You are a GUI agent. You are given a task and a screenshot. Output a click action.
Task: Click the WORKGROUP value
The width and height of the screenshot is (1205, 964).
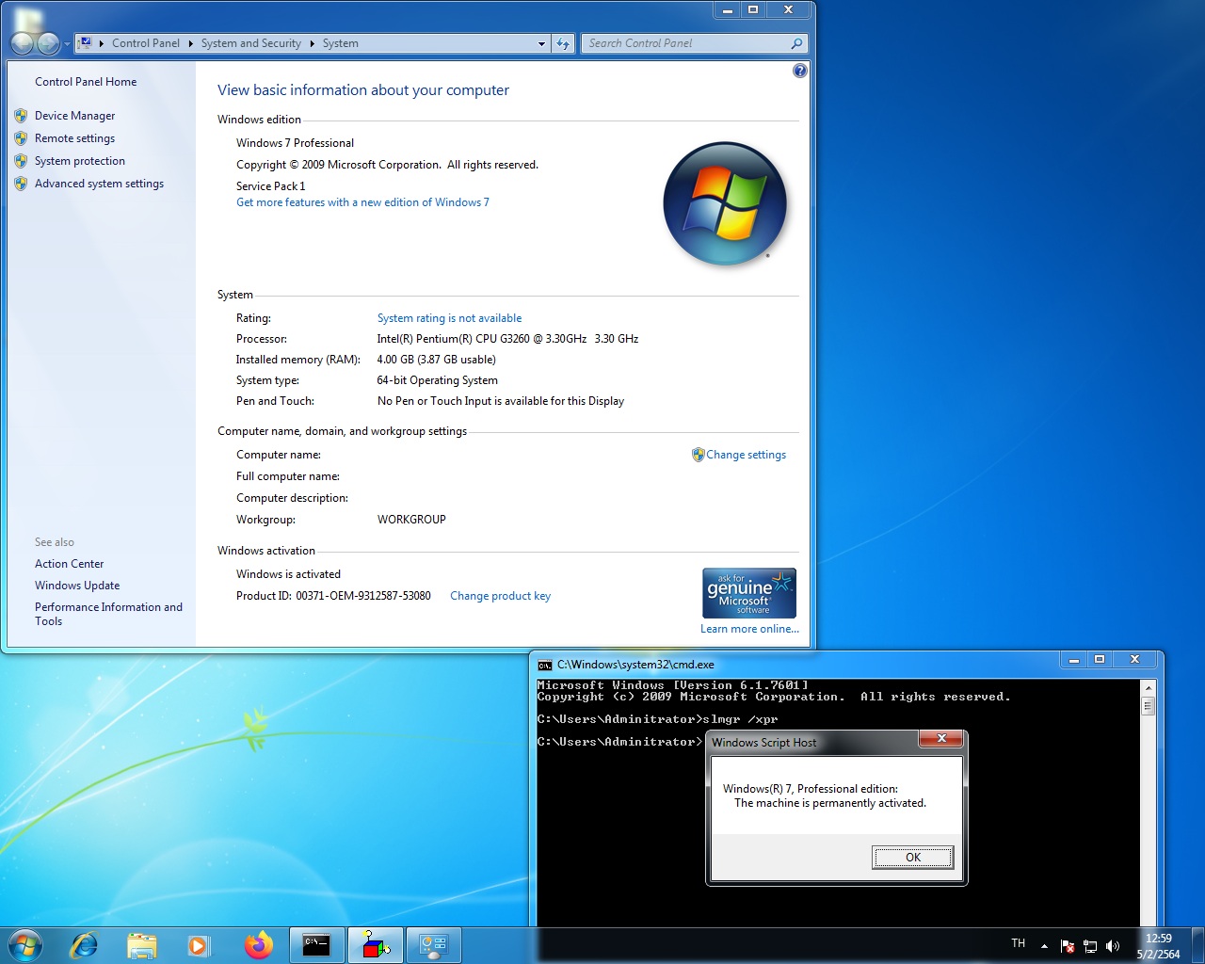[x=411, y=520]
